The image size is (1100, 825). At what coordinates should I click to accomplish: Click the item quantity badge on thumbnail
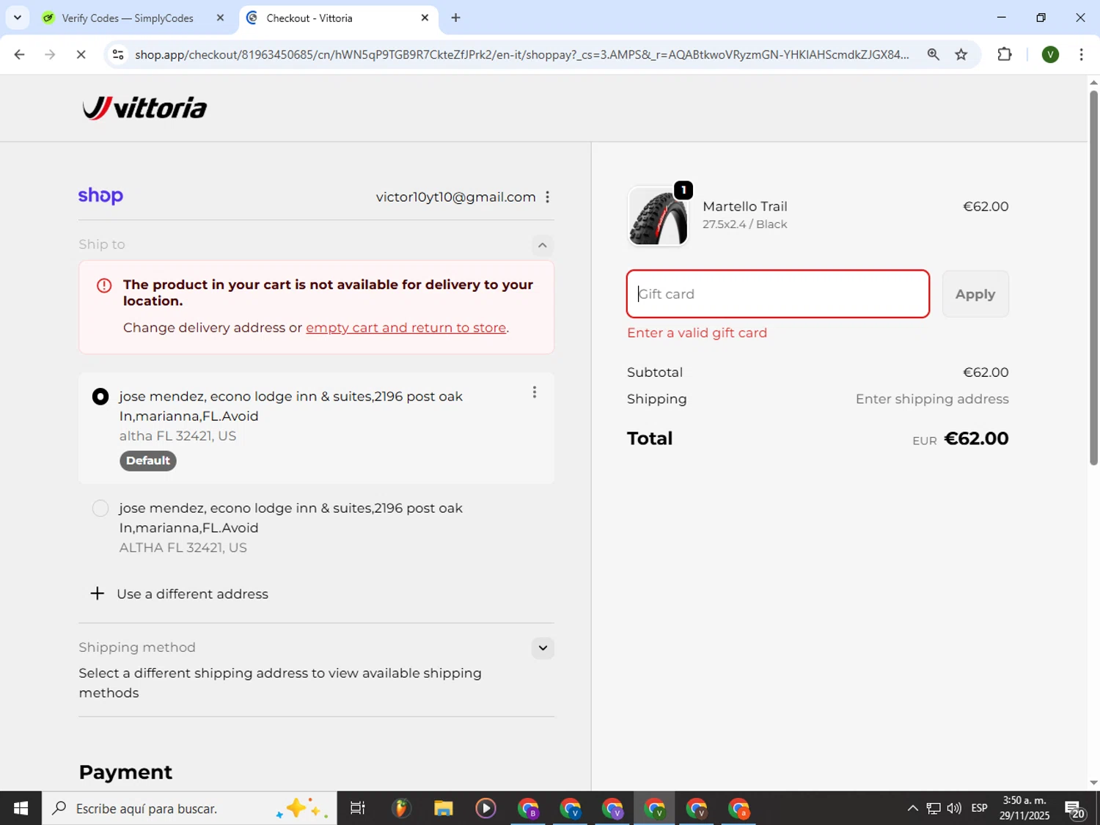pos(683,190)
